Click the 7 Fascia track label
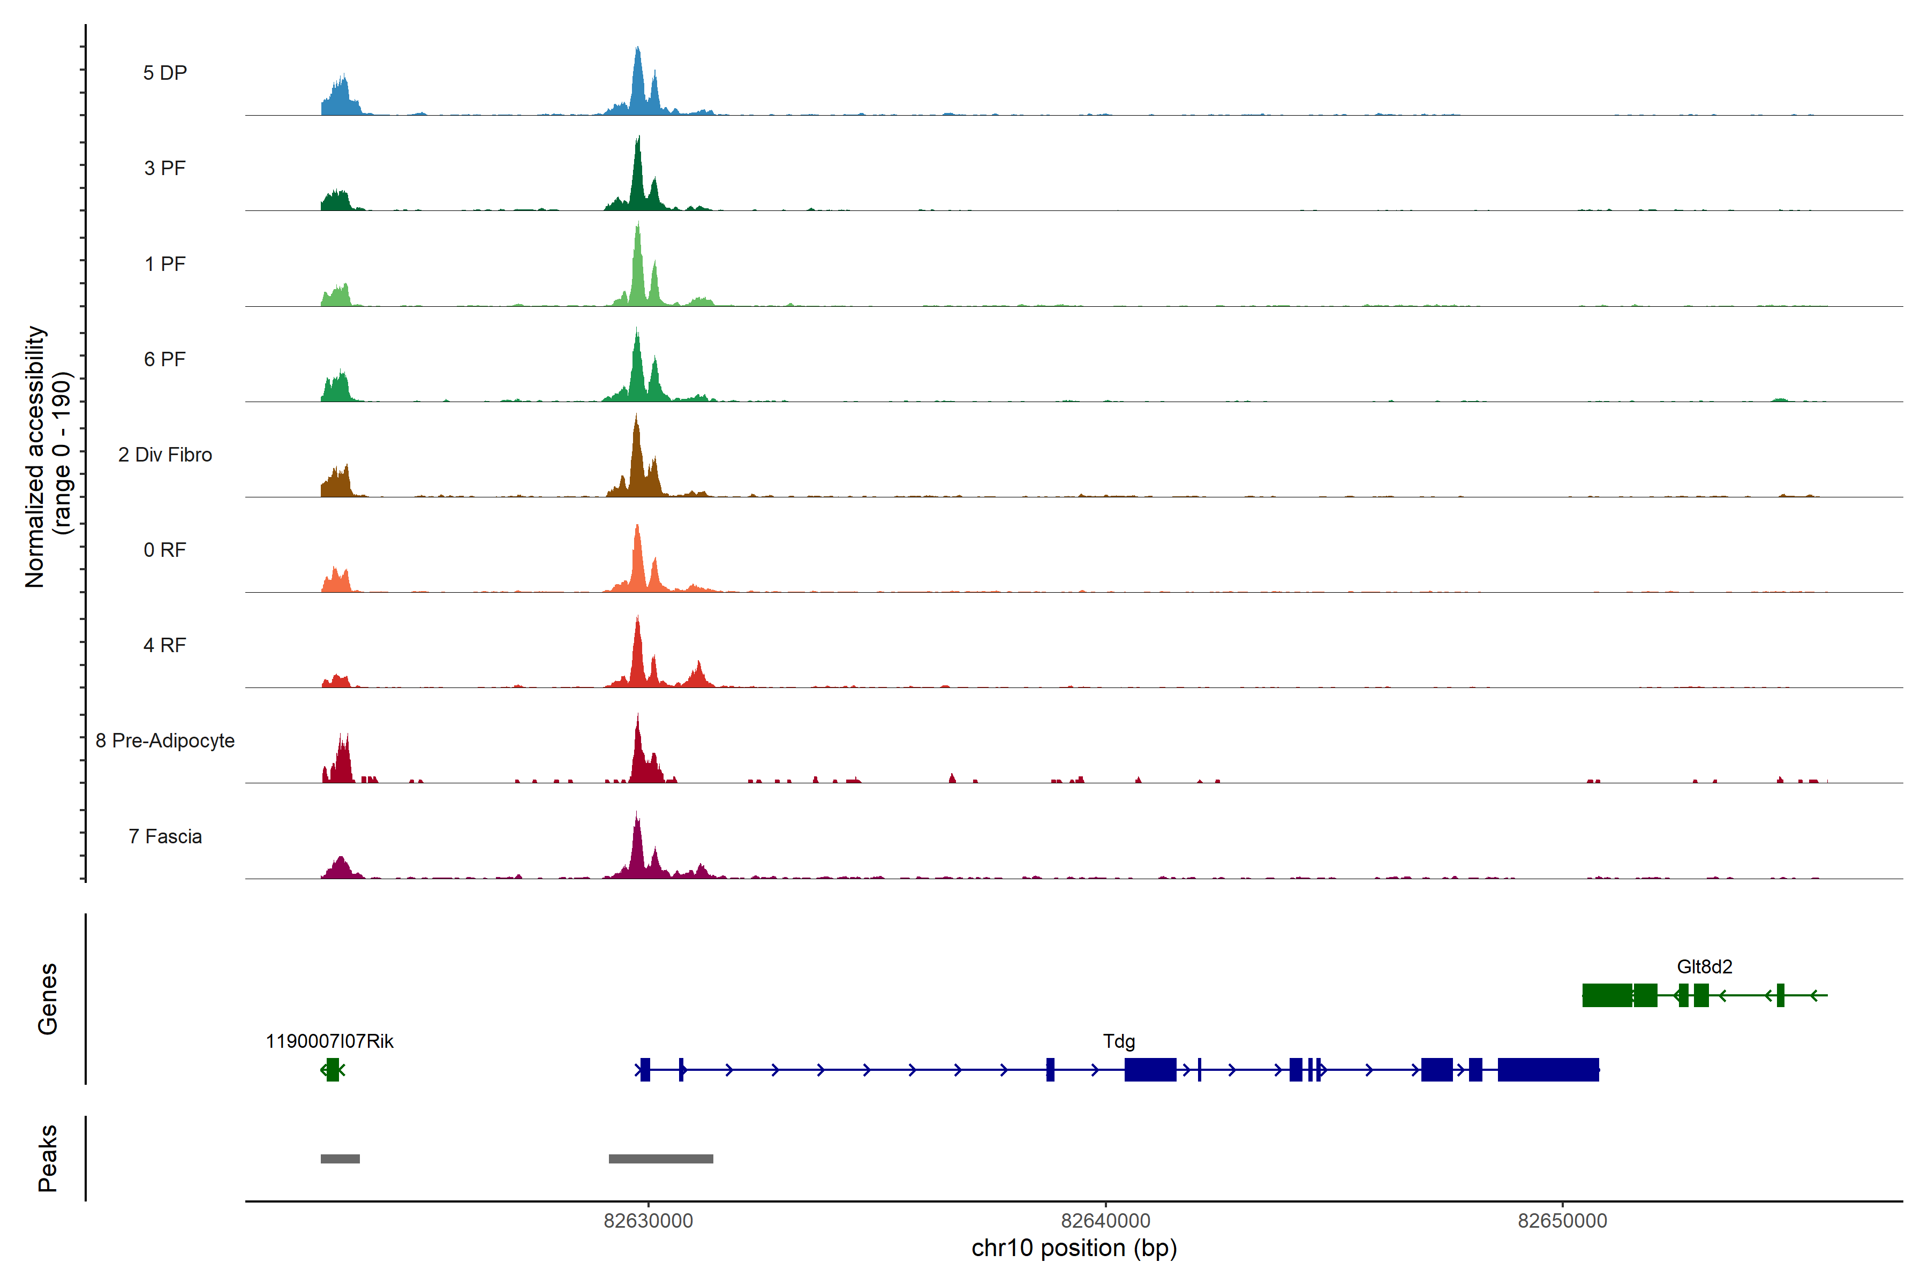The height and width of the screenshot is (1285, 1928). point(165,837)
